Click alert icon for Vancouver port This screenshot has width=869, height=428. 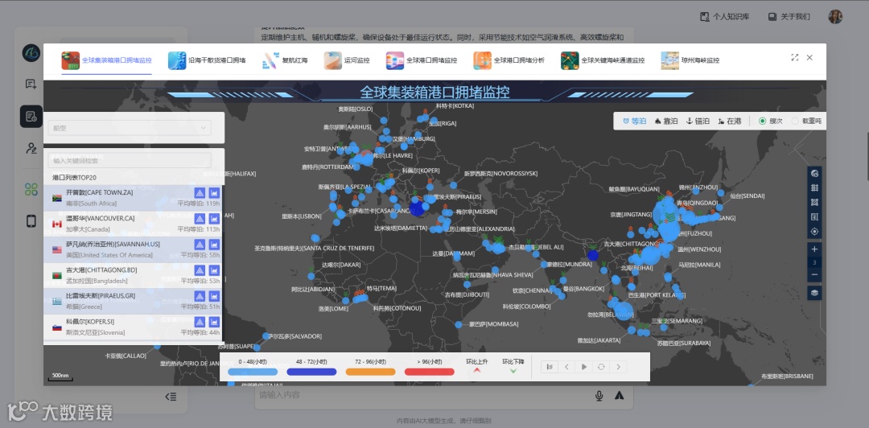tap(200, 219)
